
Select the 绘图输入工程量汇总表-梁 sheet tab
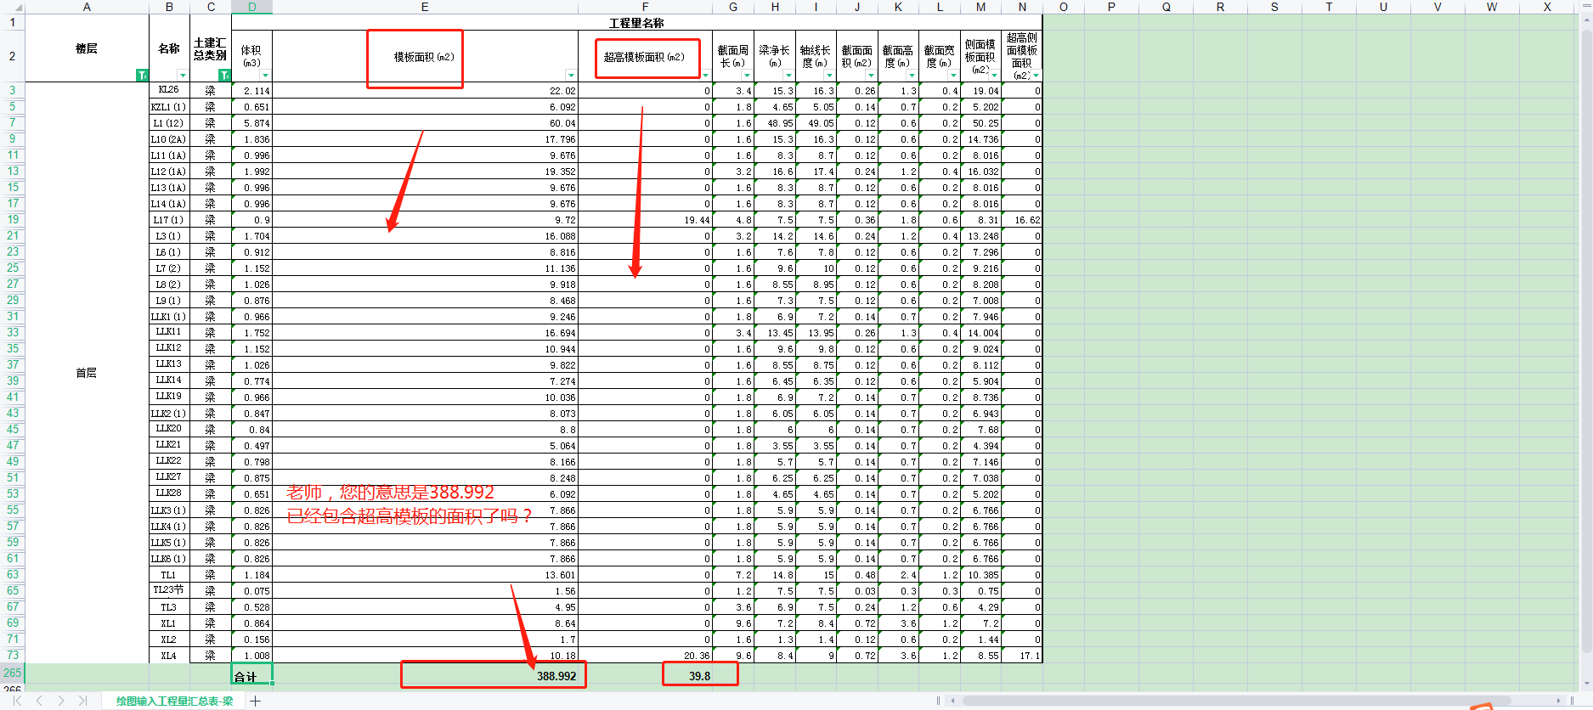[174, 701]
